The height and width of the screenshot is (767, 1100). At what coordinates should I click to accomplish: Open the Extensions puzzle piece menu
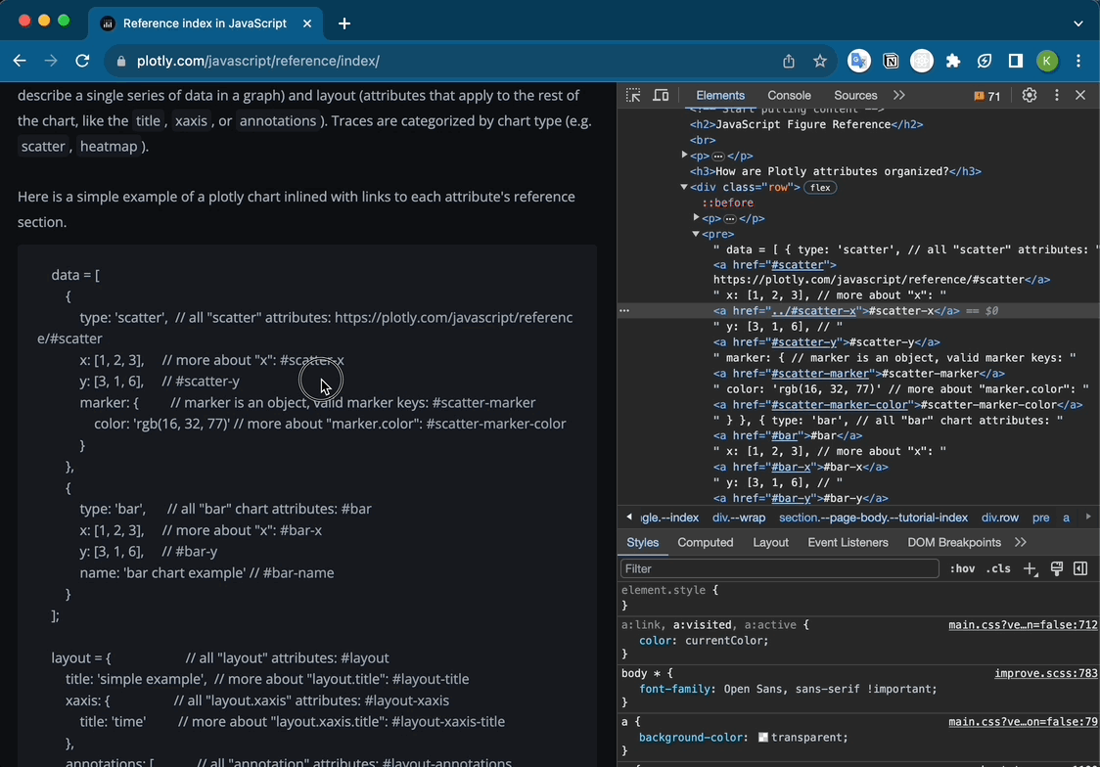952,61
